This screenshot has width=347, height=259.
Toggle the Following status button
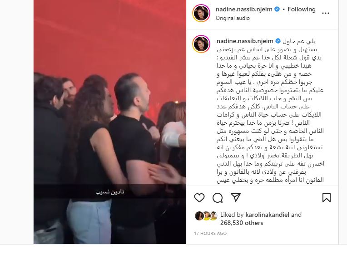pos(301,9)
